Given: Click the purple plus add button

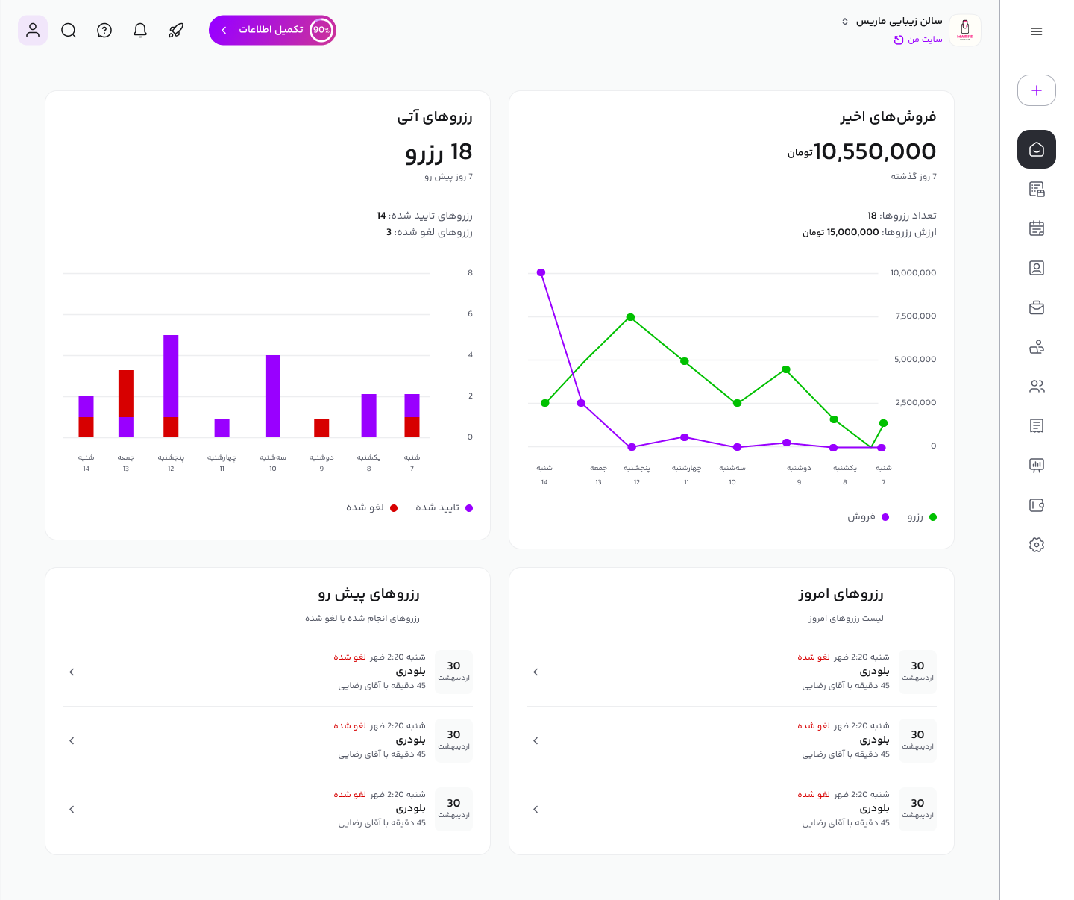Looking at the screenshot, I should [x=1036, y=90].
